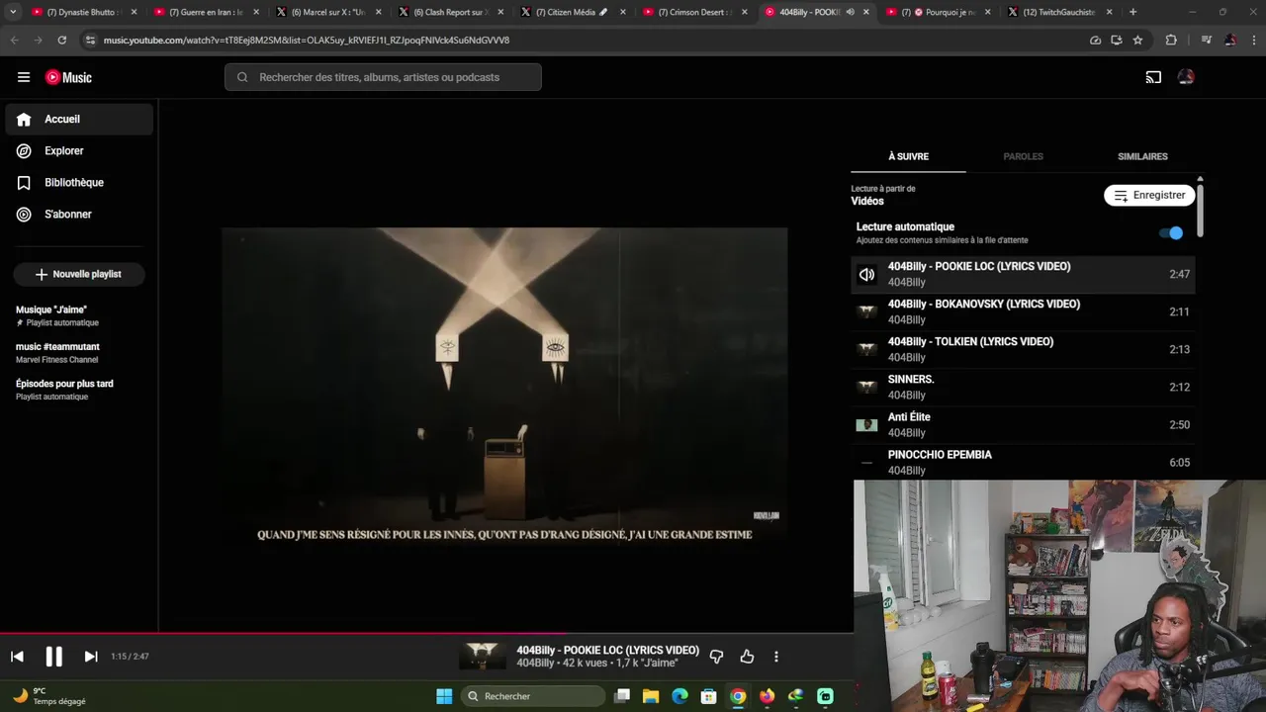Switch to the PAROLES tab

tap(1023, 156)
